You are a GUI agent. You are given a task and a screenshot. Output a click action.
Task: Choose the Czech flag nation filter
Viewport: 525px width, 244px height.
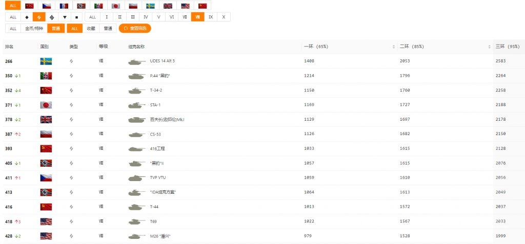pyautogui.click(x=46, y=6)
